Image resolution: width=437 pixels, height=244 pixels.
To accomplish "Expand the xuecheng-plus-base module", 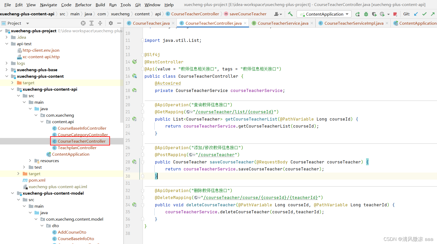I will 7,70.
